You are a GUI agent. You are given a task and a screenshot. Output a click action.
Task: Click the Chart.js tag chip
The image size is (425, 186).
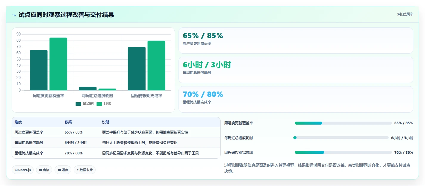[x=23, y=170]
